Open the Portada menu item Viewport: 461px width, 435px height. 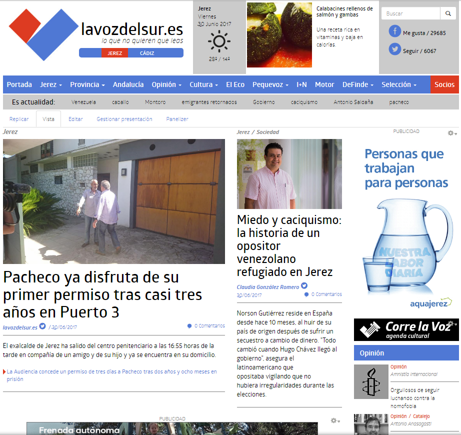click(x=19, y=84)
